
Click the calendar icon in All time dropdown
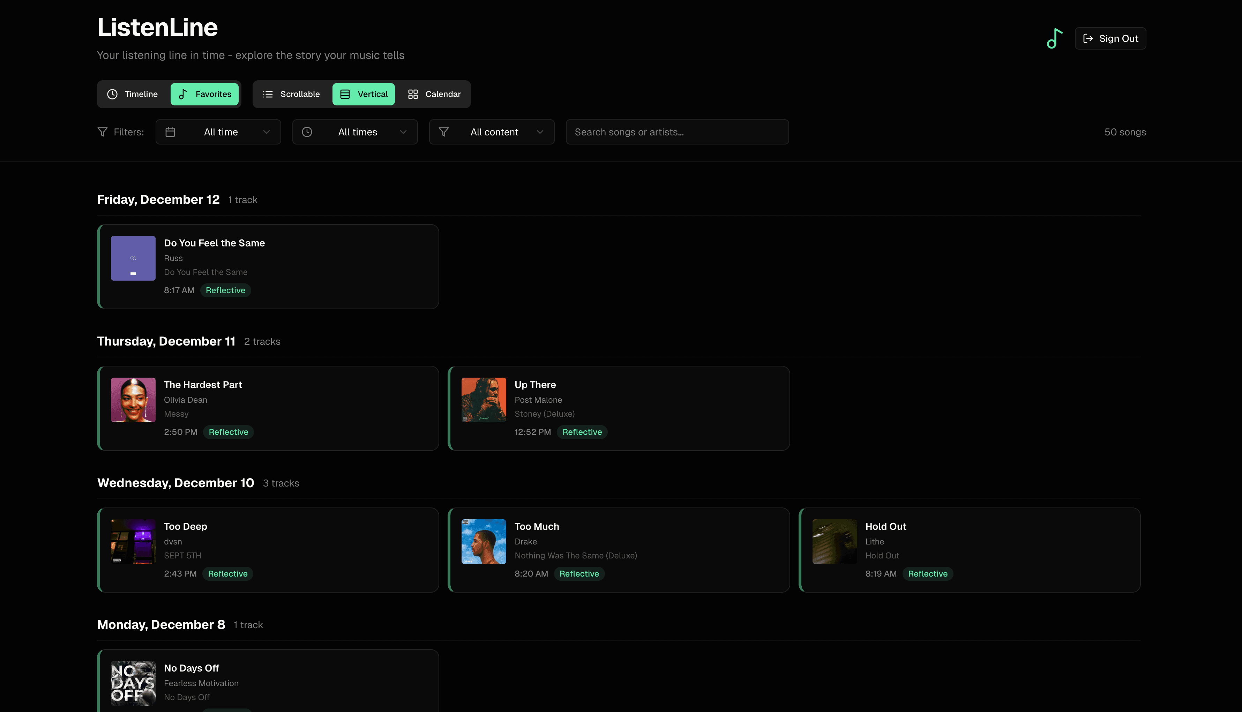[x=170, y=132]
